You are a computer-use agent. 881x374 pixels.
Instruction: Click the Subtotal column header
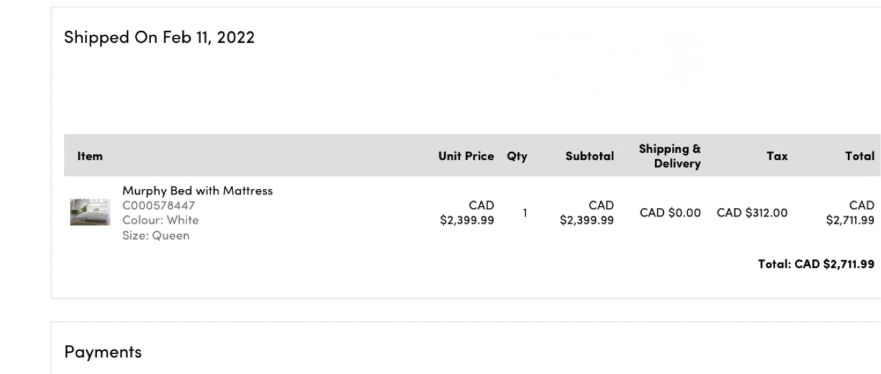tap(589, 156)
